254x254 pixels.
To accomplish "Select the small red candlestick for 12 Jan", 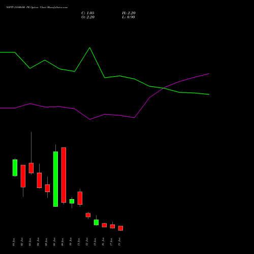I will tap(88, 215).
